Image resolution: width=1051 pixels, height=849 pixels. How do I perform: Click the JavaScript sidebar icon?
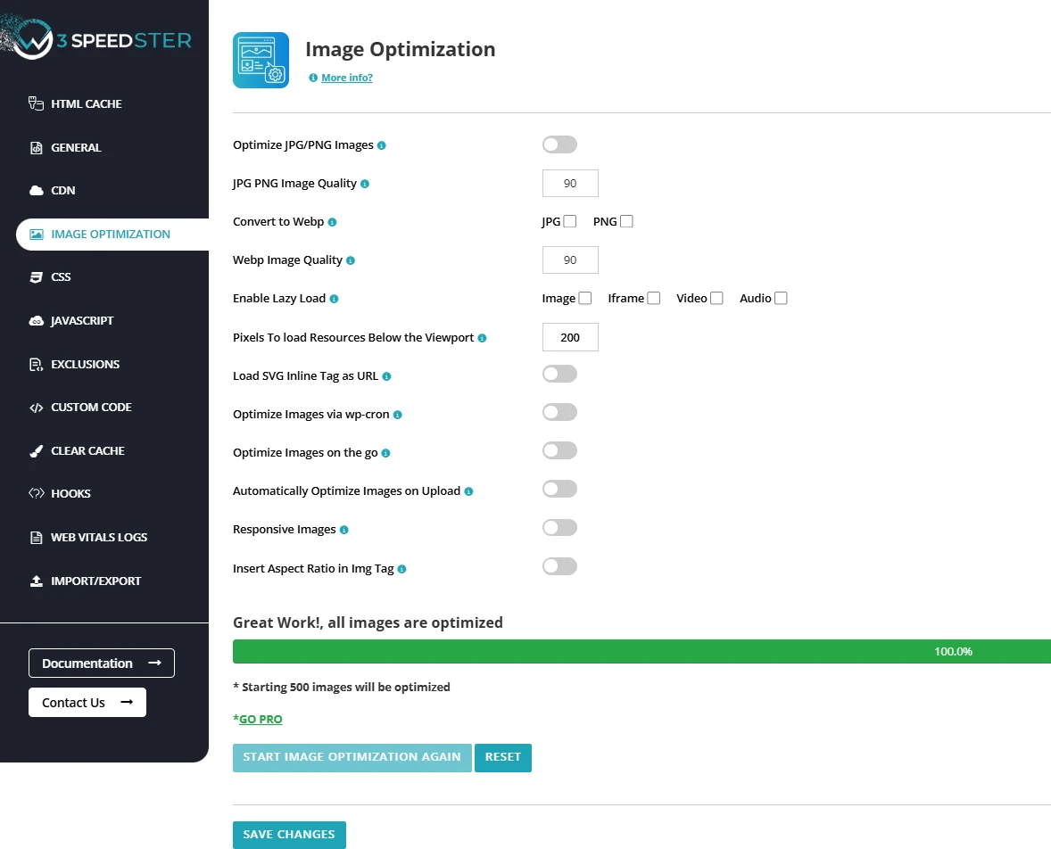pos(36,321)
